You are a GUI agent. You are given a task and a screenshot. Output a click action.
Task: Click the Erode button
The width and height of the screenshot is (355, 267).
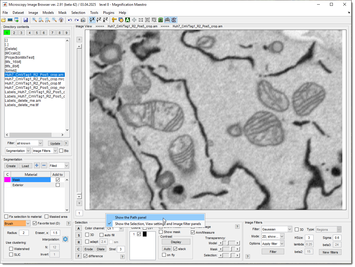[89, 249]
